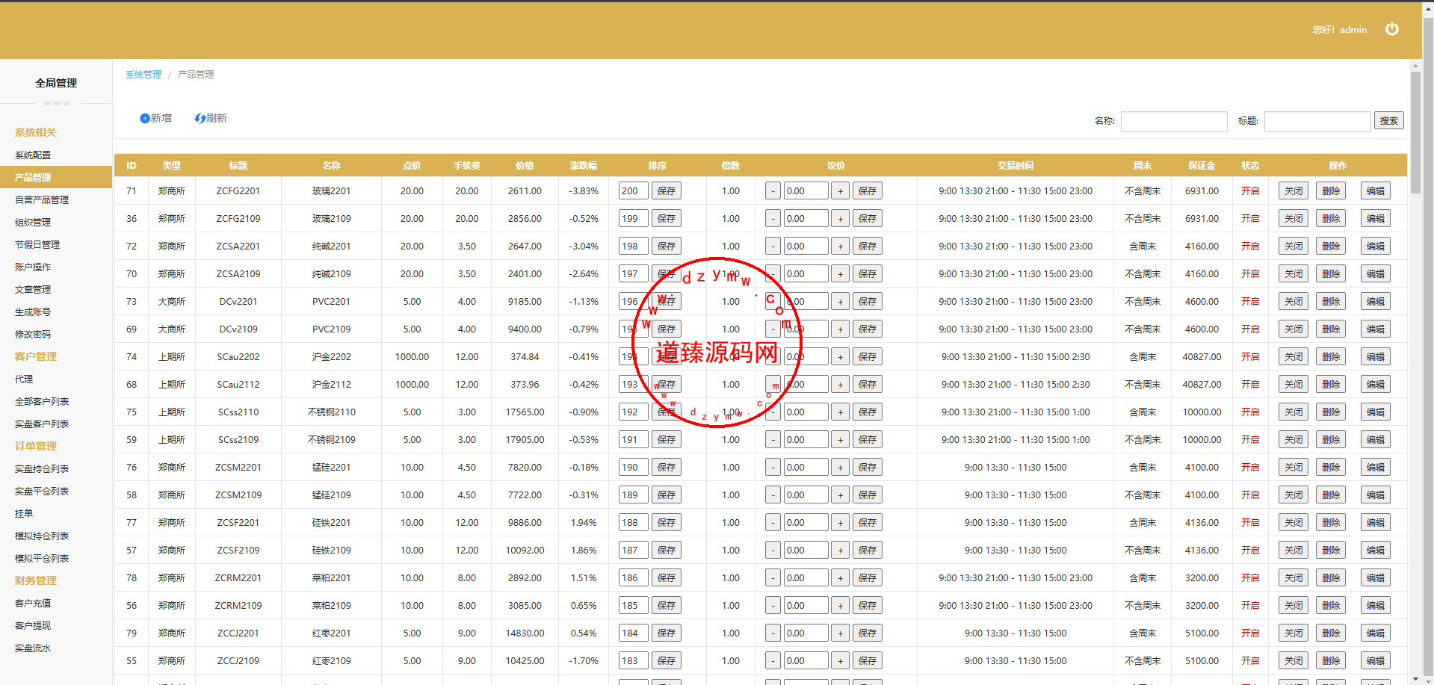Screen dimensions: 1434x685
Task: Click 全局管理 sidebar header
Action: point(56,83)
